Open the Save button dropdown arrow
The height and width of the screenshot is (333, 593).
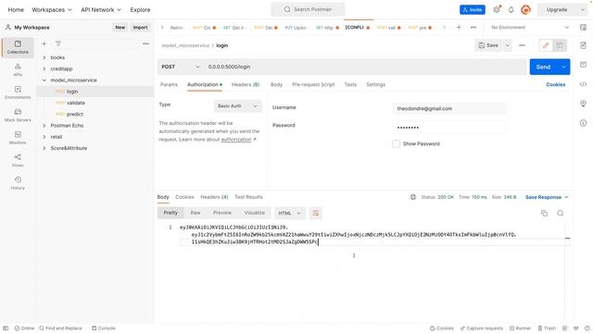coord(508,45)
